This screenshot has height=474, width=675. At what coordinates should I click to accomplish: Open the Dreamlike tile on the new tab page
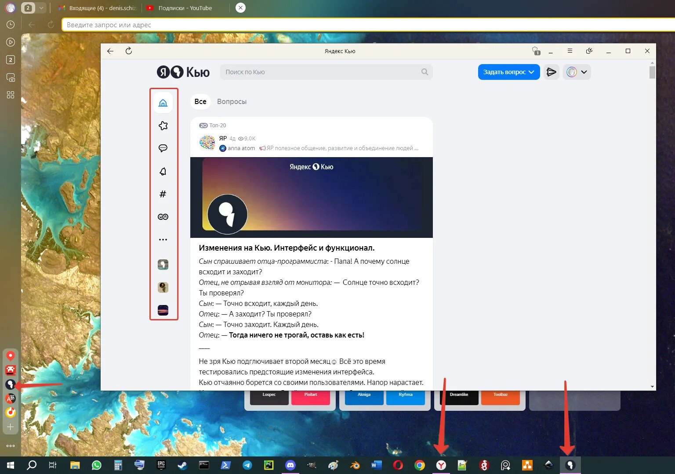pos(459,397)
